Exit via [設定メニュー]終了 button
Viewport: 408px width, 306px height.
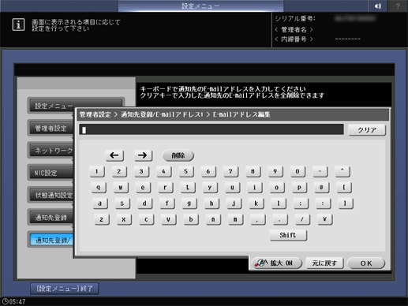pos(65,289)
